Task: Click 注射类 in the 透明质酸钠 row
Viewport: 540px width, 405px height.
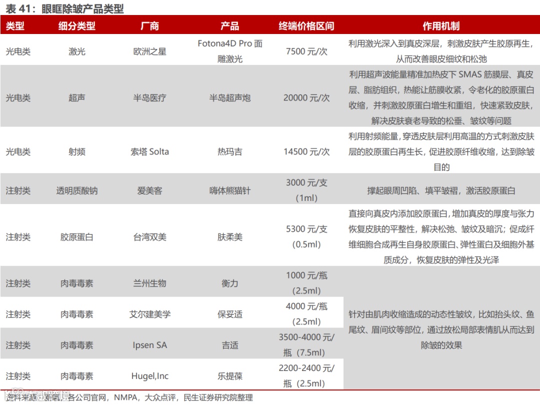Action: click(18, 190)
